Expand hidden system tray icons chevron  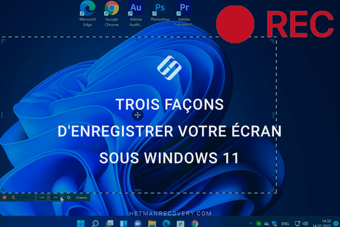(251, 224)
